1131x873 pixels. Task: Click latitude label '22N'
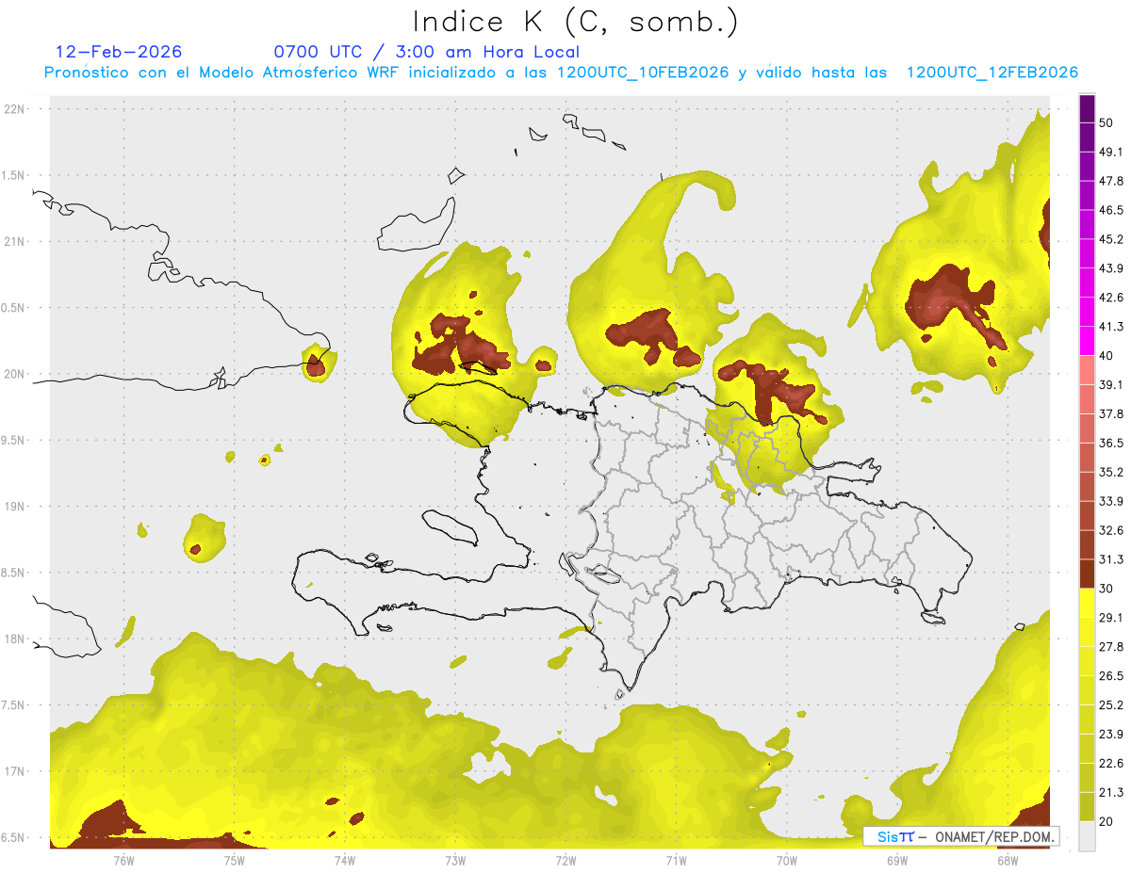(x=16, y=108)
